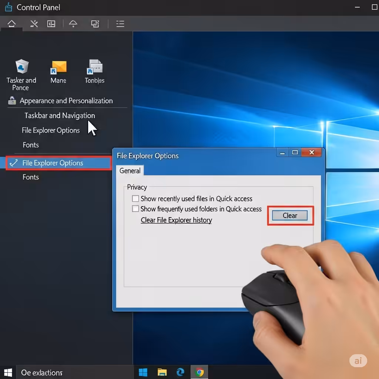This screenshot has width=379, height=379.
Task: Minimize the File Explorer Options dialog
Action: 282,152
